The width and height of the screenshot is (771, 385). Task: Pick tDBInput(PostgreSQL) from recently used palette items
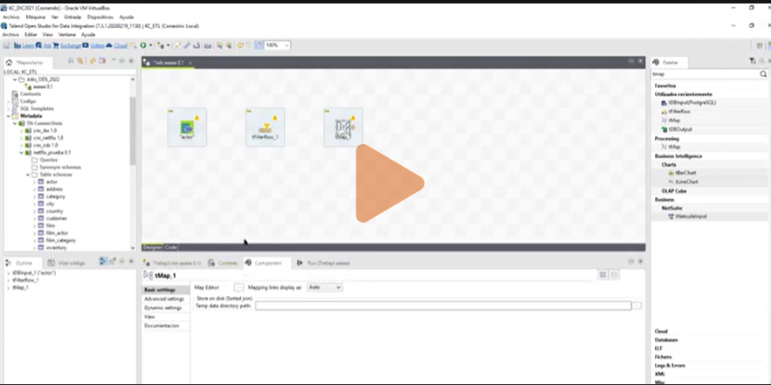click(692, 103)
